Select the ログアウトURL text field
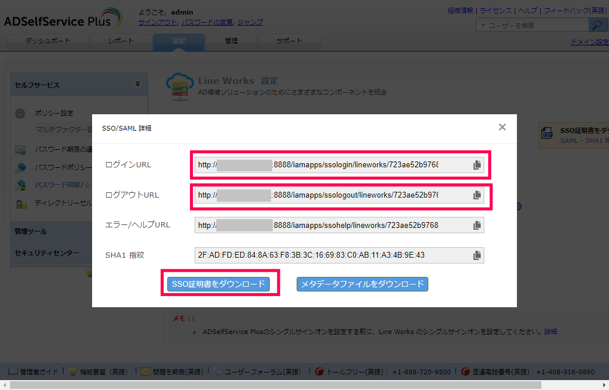 (339, 195)
